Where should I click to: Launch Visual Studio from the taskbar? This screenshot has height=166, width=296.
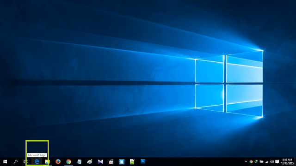[x=100, y=162]
